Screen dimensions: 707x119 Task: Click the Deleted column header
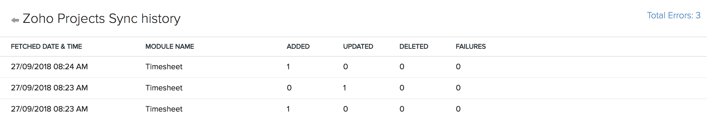tap(414, 47)
